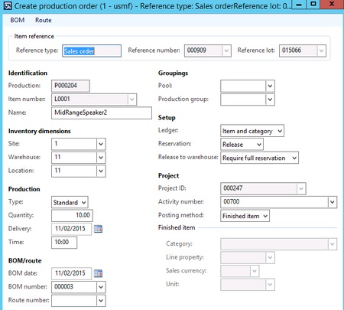Close the Create production order window
Viewport: 344px width, 310px height.
pos(332,5)
